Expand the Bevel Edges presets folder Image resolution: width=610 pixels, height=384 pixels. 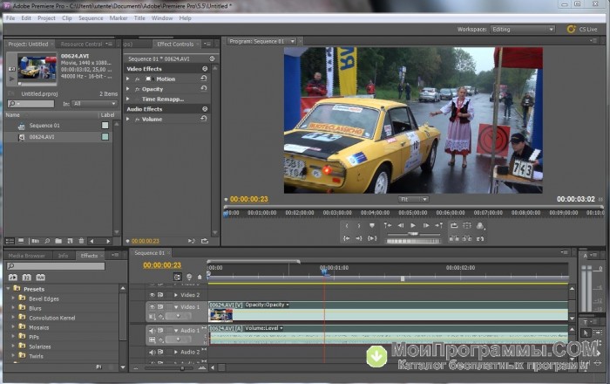point(13,298)
